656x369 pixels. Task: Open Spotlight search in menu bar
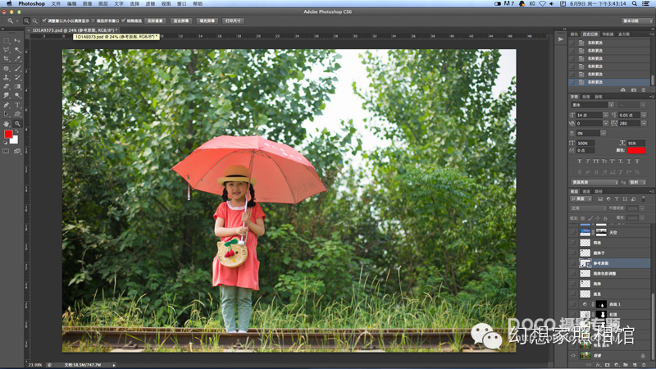(x=635, y=3)
